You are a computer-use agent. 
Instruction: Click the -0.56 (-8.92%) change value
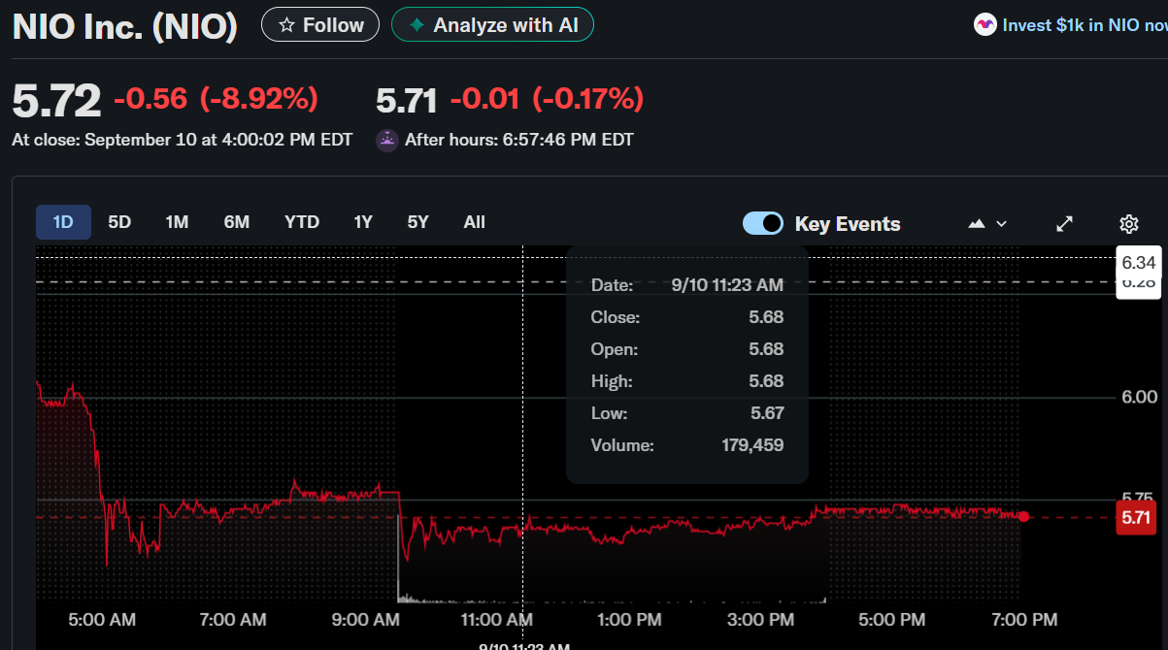pos(216,98)
